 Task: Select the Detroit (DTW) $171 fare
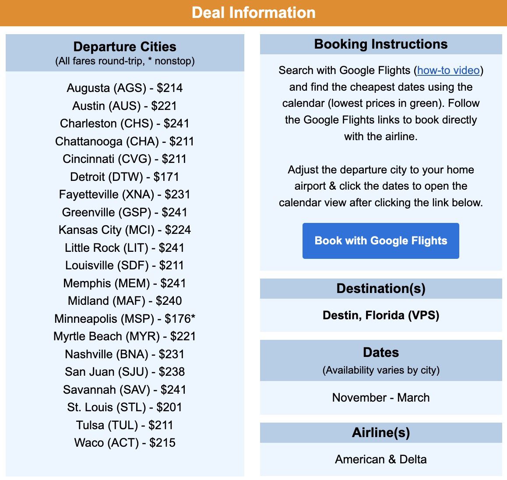pyautogui.click(x=125, y=176)
